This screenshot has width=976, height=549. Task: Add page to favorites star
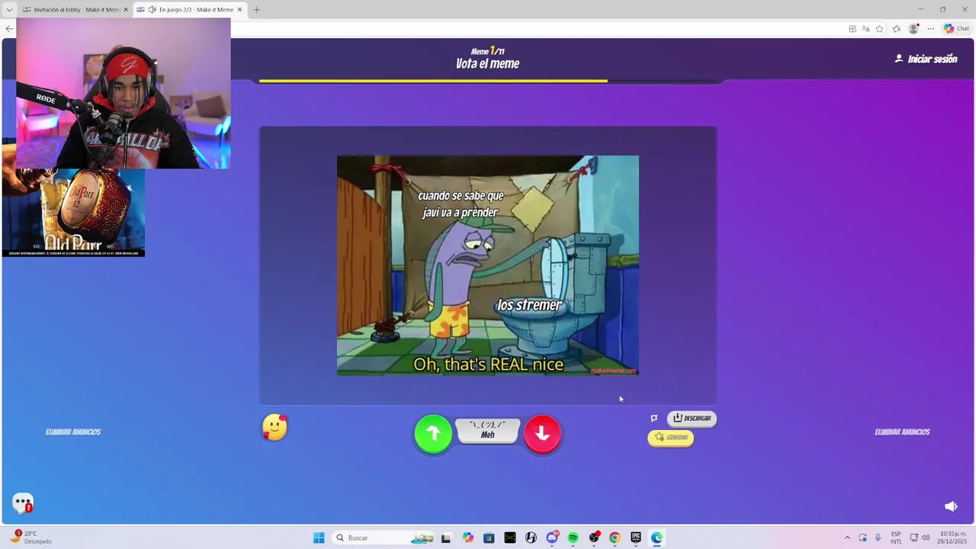(879, 29)
